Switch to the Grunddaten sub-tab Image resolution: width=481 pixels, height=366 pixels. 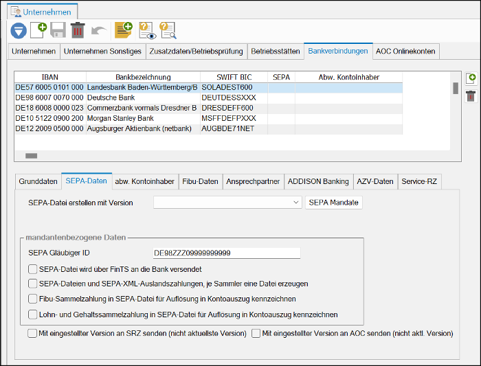point(38,181)
